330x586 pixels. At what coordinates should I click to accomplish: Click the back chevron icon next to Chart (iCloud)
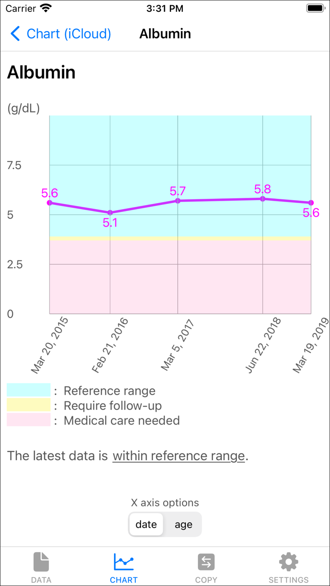[x=14, y=33]
